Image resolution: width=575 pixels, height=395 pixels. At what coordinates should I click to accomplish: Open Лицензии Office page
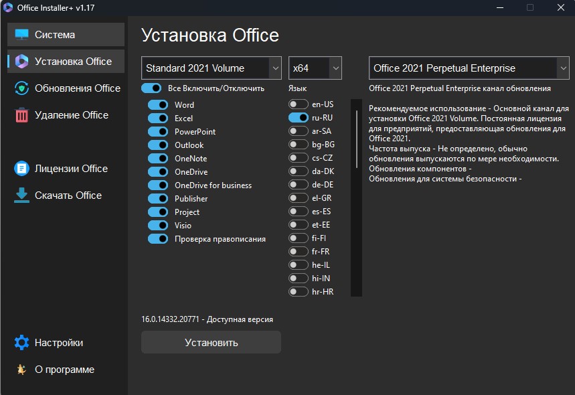[66, 168]
